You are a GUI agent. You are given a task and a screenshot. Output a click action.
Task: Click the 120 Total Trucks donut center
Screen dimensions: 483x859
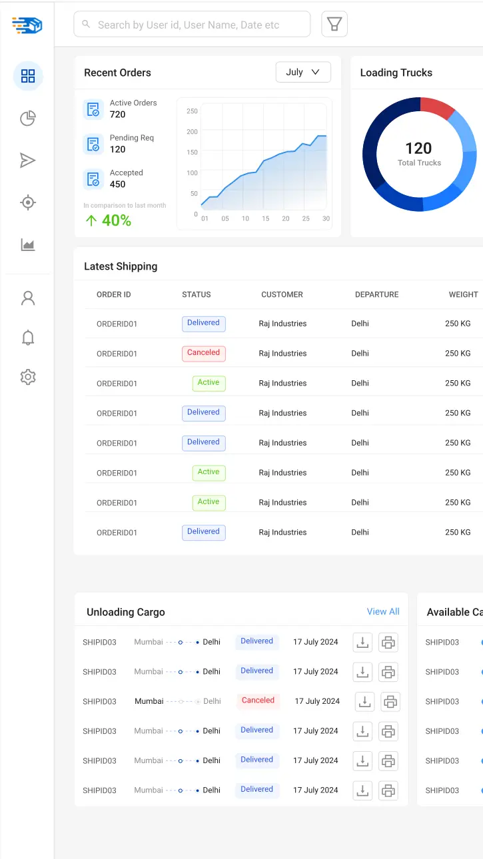pyautogui.click(x=419, y=154)
